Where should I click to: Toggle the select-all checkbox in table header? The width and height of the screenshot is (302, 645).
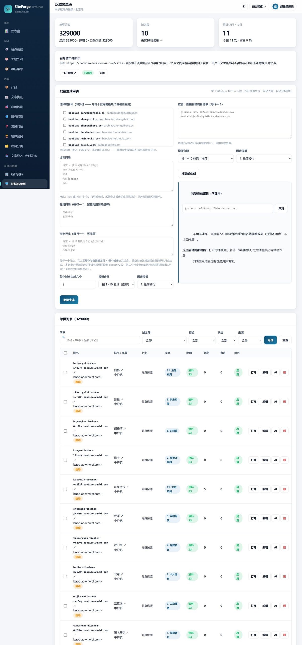click(x=65, y=353)
